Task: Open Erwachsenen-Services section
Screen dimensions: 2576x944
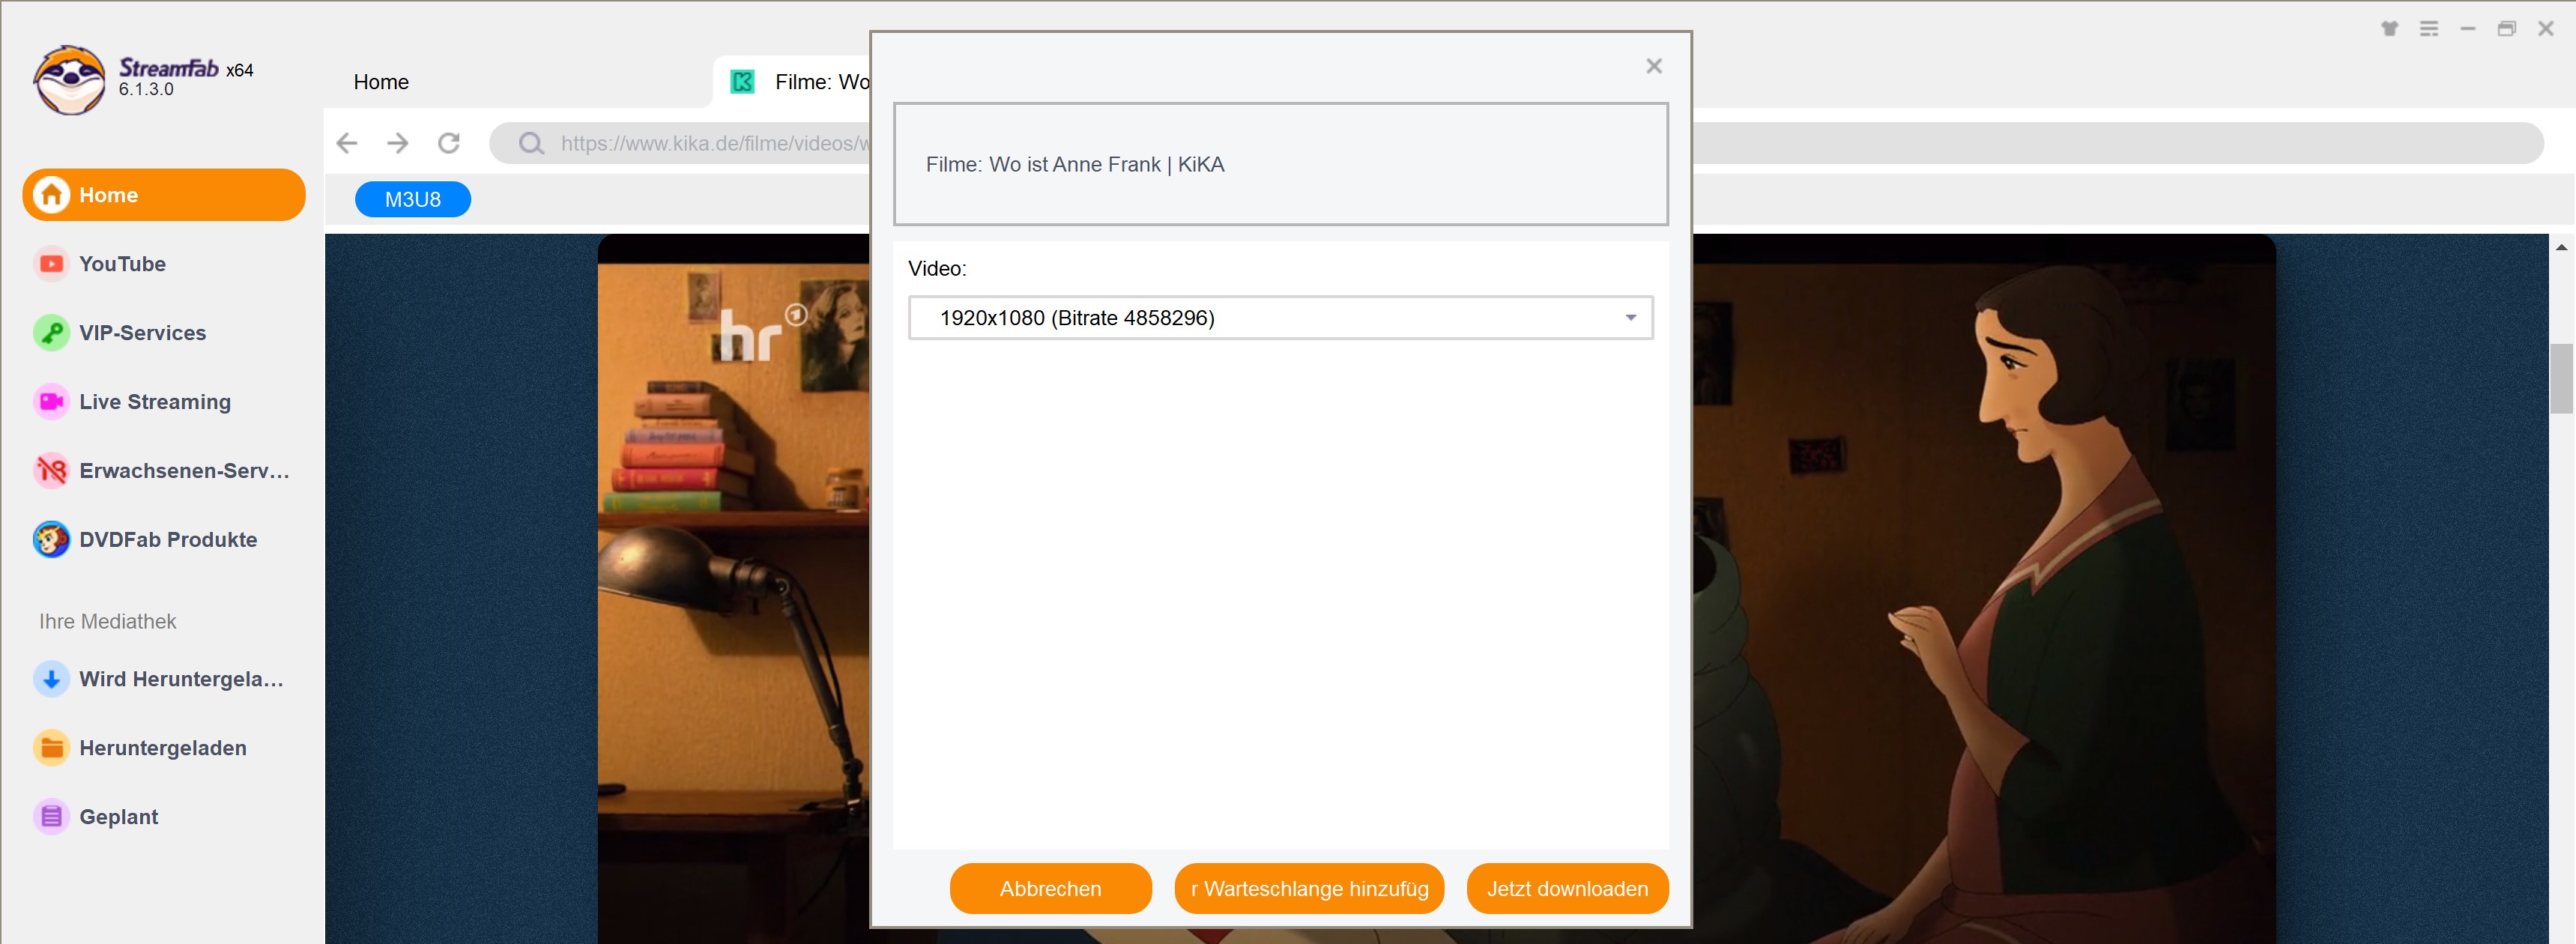Action: point(184,470)
